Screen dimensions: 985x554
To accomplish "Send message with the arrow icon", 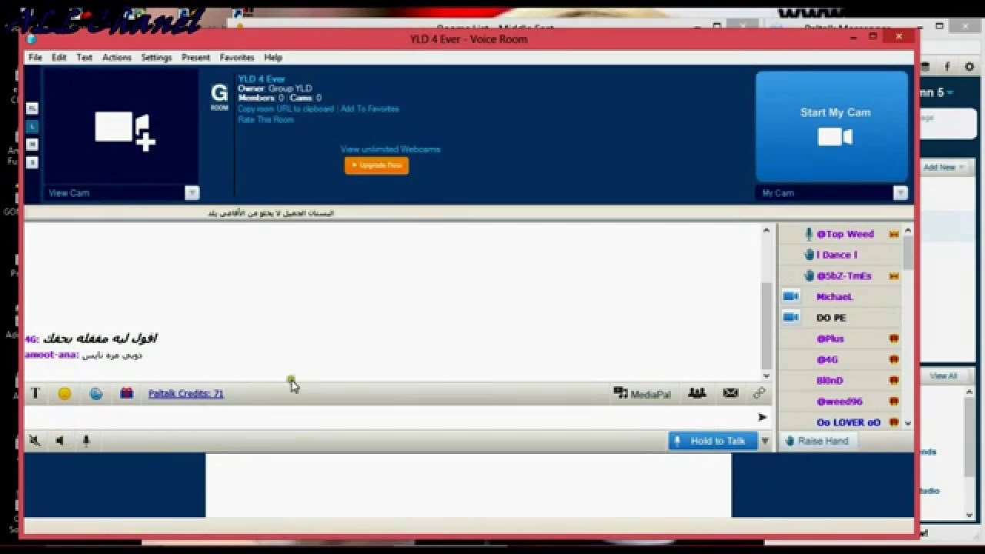I will pyautogui.click(x=762, y=417).
